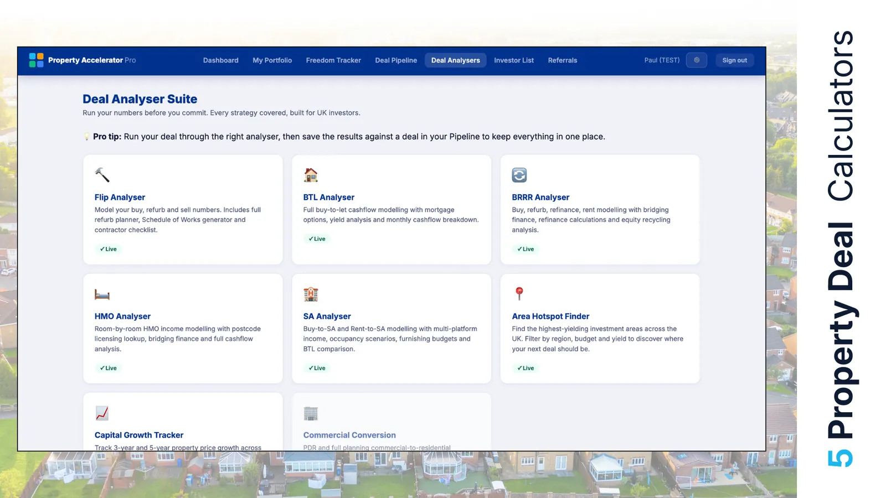Open the Freedom Tracker page
The width and height of the screenshot is (886, 498).
[333, 60]
